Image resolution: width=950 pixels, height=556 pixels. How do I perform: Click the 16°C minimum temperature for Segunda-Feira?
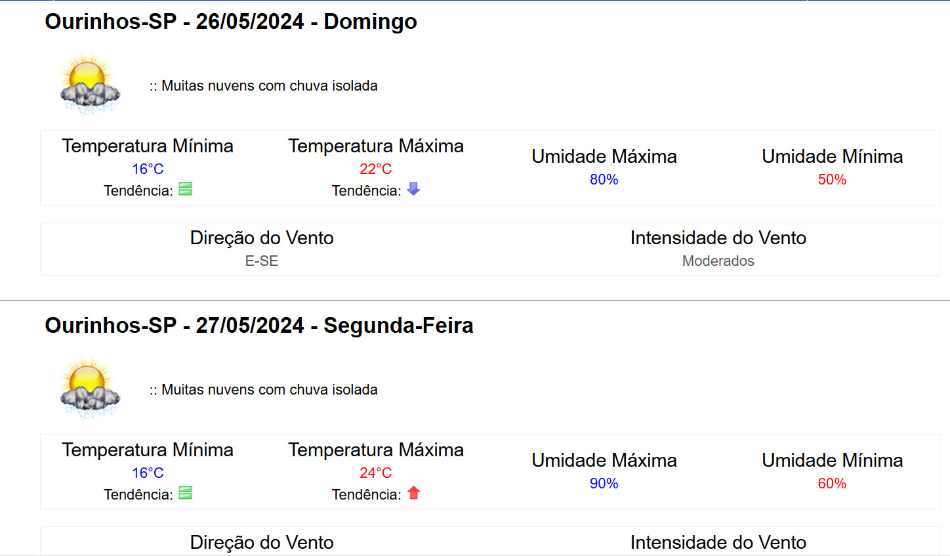[148, 473]
